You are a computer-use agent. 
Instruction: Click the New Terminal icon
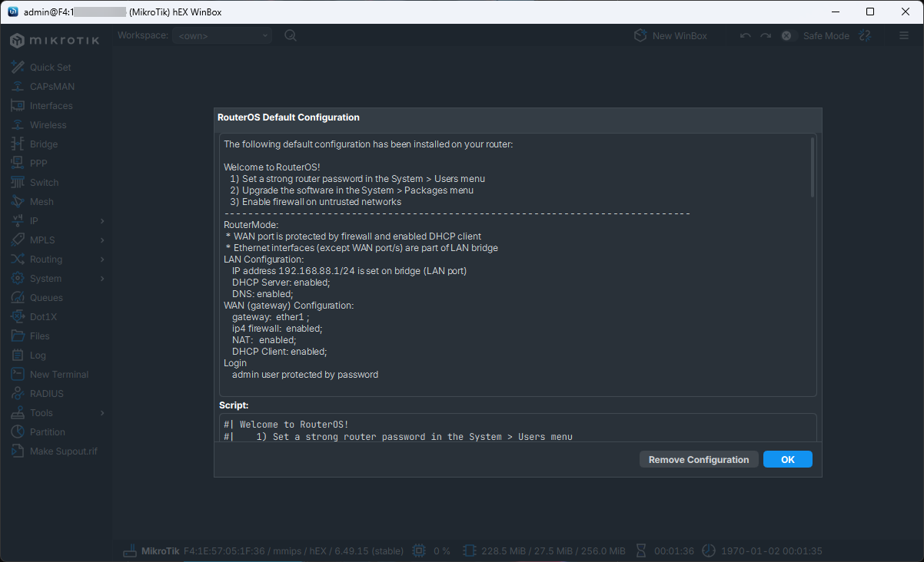18,375
